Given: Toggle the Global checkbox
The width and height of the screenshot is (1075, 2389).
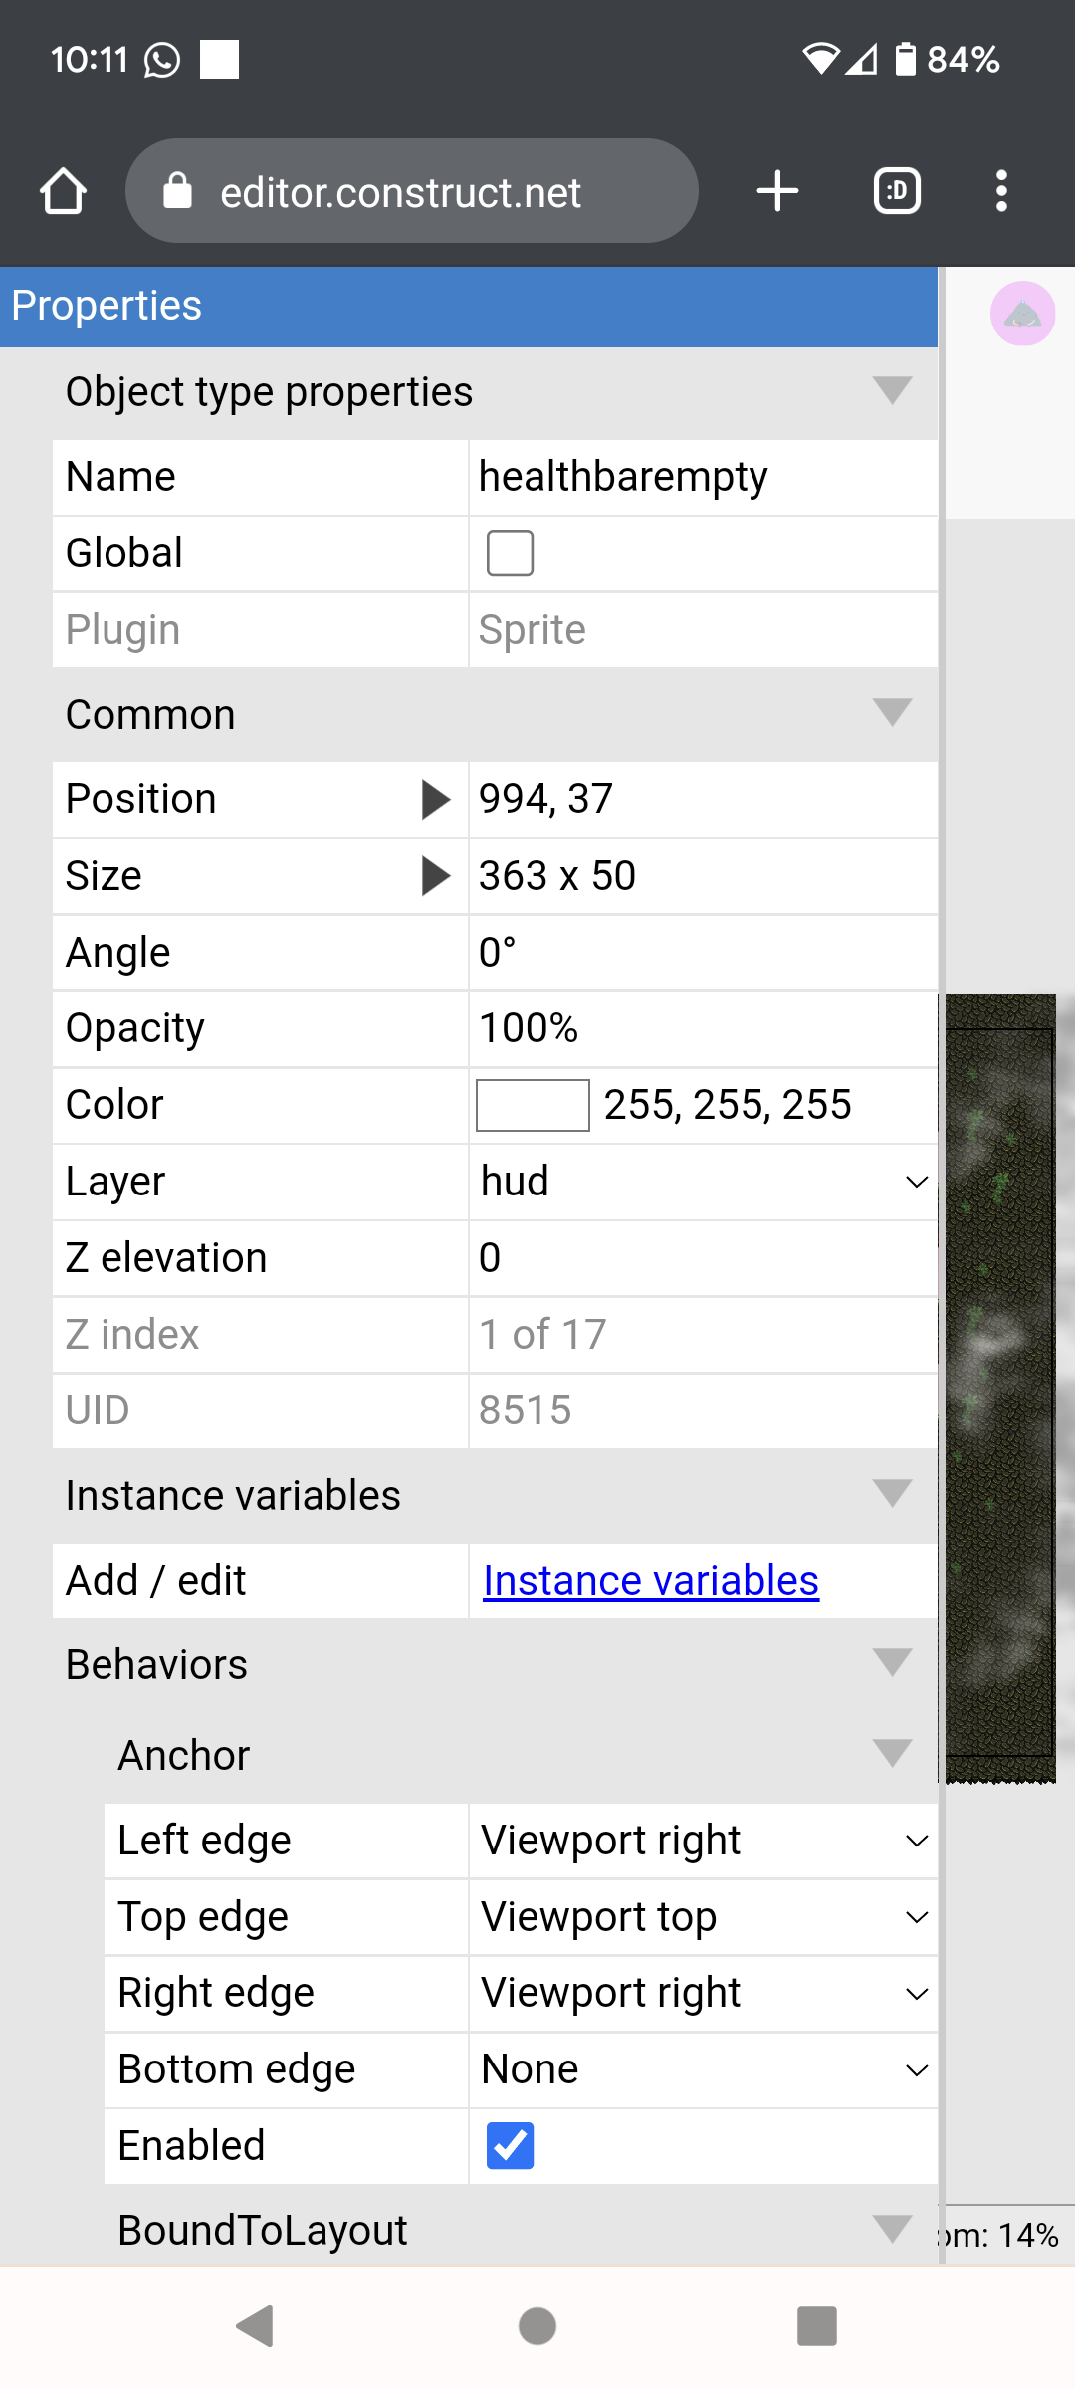Looking at the screenshot, I should (x=510, y=553).
